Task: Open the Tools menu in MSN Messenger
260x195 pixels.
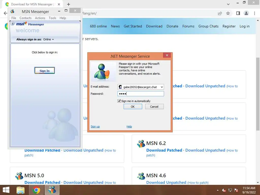Action: click(x=52, y=18)
